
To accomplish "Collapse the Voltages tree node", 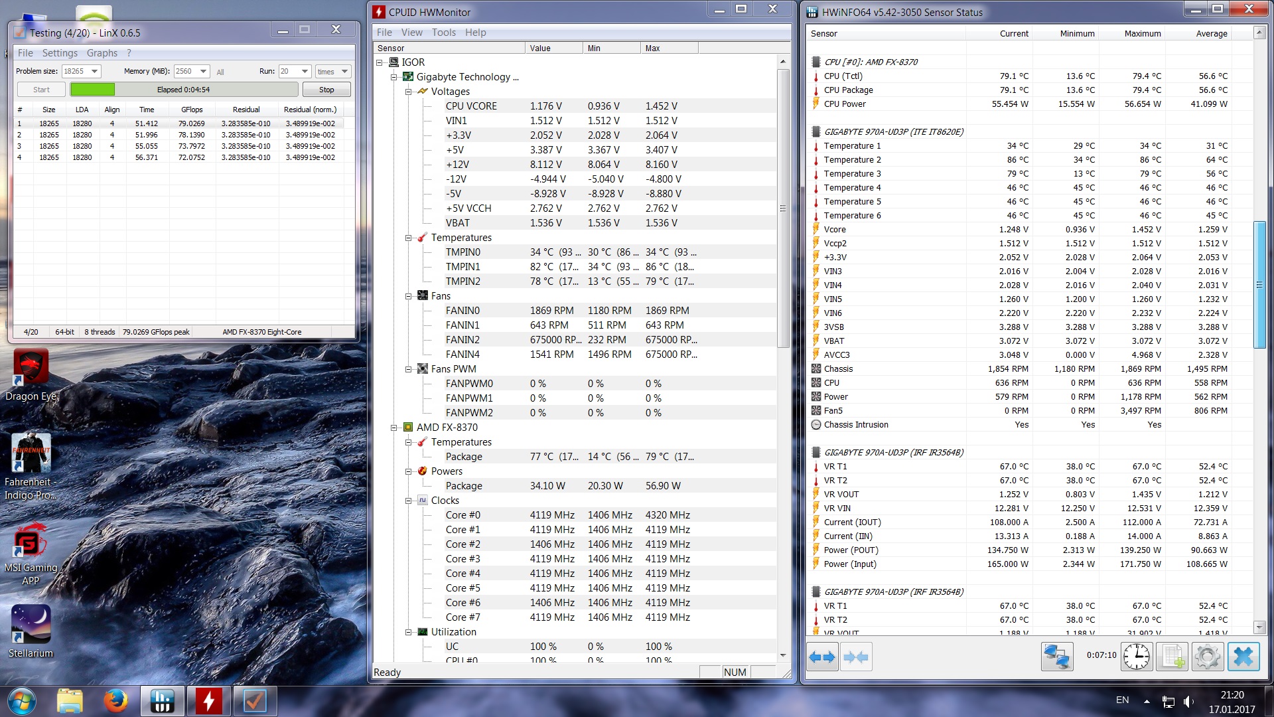I will [x=409, y=92].
